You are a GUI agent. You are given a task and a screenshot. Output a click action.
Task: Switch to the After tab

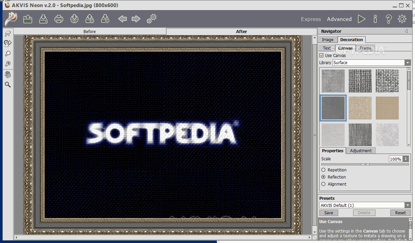241,31
